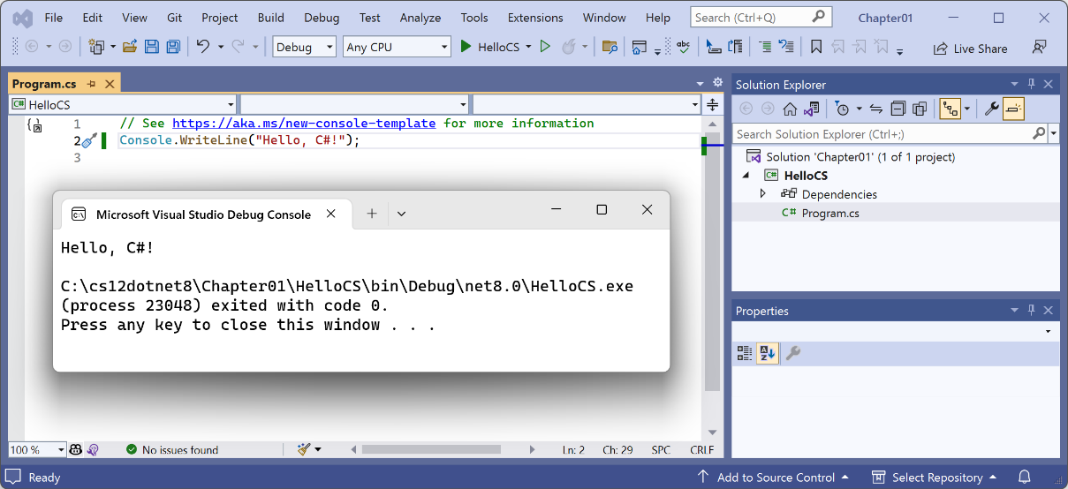Click the New Project toolbar icon
Image resolution: width=1068 pixels, height=489 pixels.
[95, 47]
